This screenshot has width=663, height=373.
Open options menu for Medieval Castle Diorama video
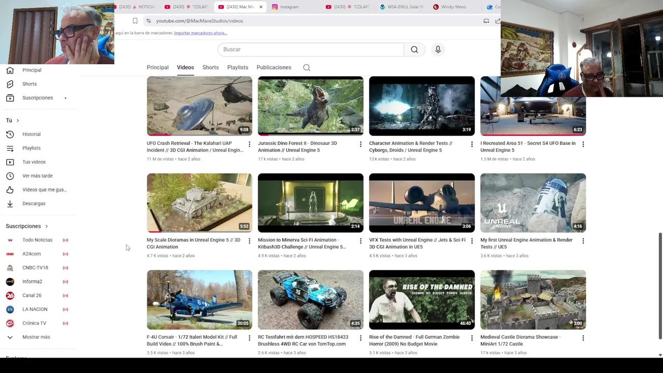[583, 338]
